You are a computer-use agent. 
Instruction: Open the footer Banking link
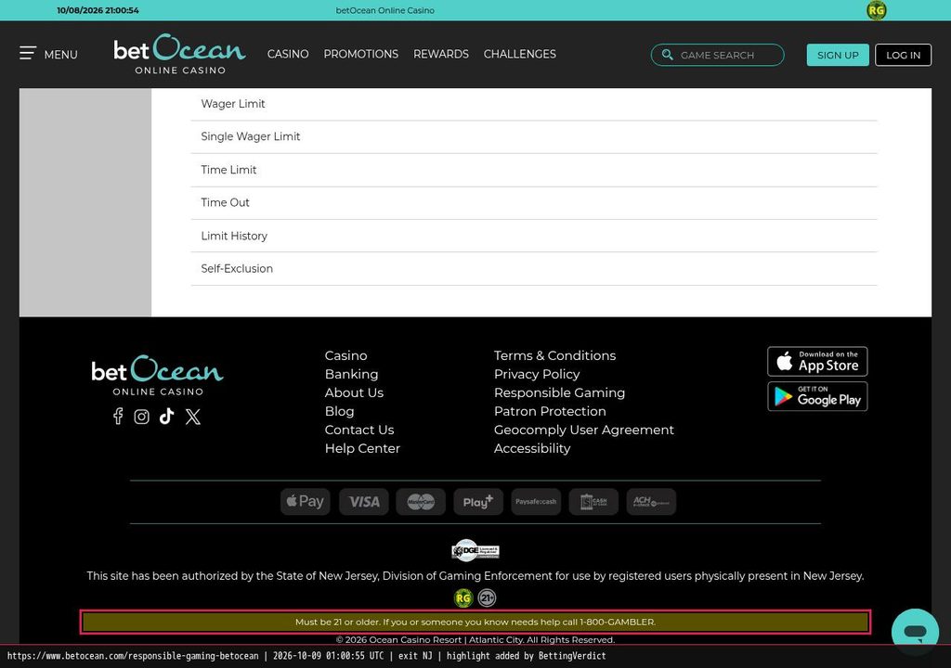[x=351, y=375]
